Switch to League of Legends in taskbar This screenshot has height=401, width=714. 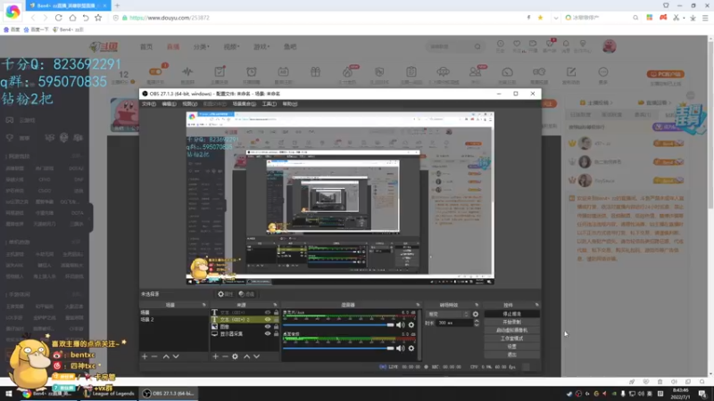pyautogui.click(x=109, y=393)
